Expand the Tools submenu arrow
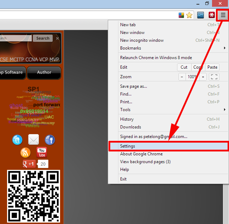229x224 pixels. pyautogui.click(x=225, y=109)
